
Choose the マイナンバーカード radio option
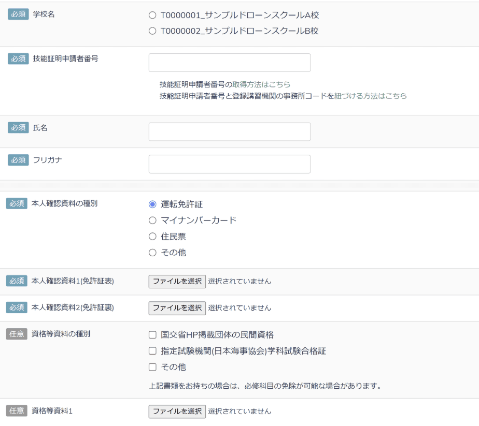152,221
